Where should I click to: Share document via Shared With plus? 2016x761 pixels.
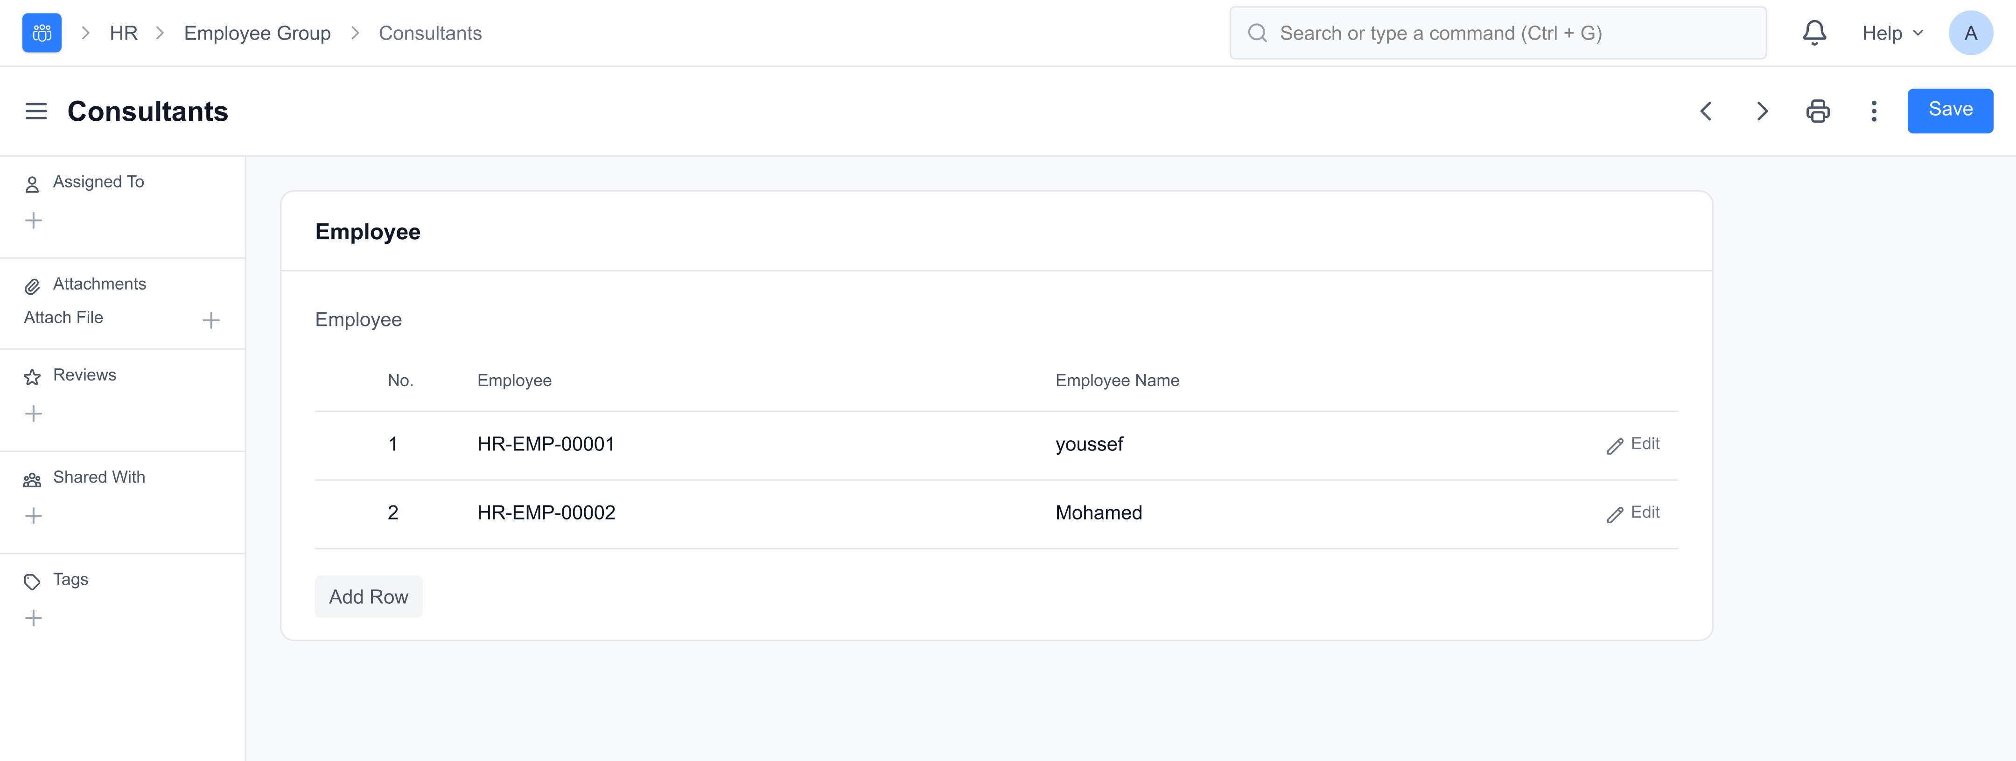[x=34, y=515]
